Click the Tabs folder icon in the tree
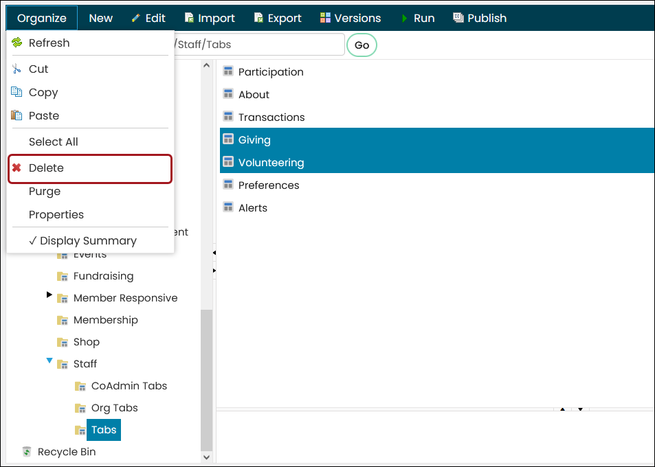 point(80,430)
